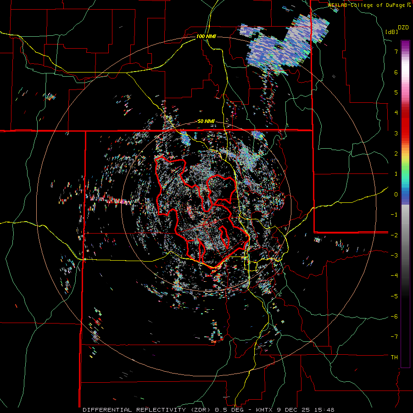Click the 1 value on the color scale

(x=396, y=174)
